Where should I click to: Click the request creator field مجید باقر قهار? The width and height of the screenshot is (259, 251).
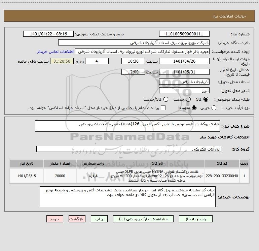(x=142, y=52)
